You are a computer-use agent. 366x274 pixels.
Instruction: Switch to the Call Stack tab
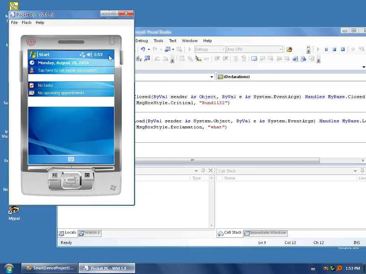230,233
